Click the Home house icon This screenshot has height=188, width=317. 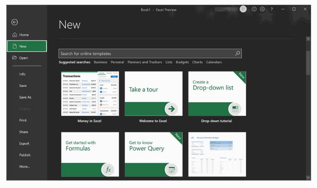coord(14,35)
